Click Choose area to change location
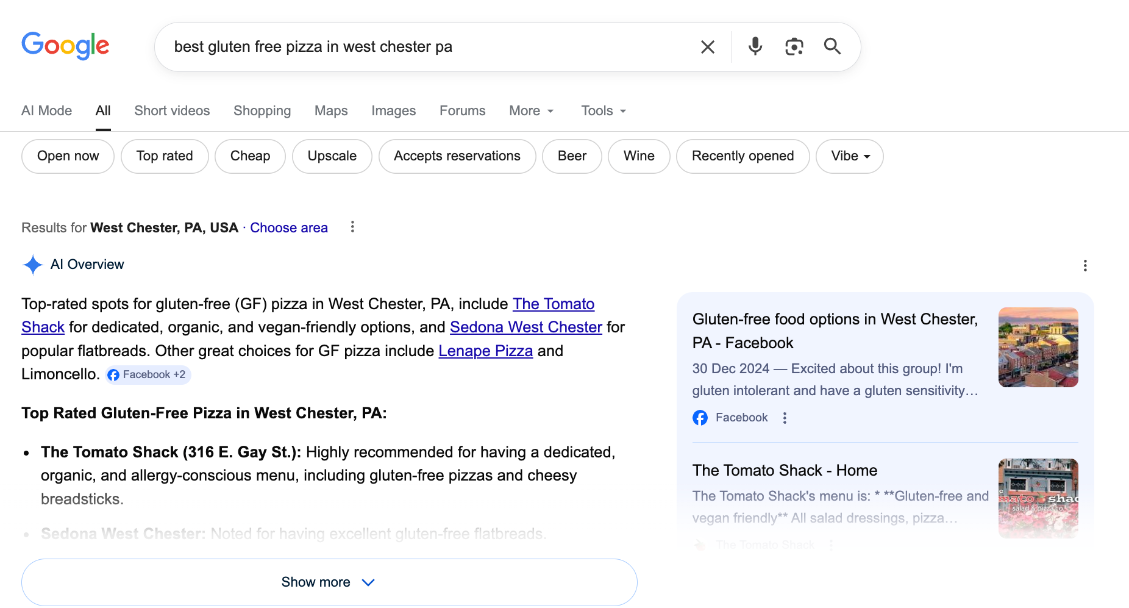Image resolution: width=1129 pixels, height=608 pixels. [x=289, y=227]
